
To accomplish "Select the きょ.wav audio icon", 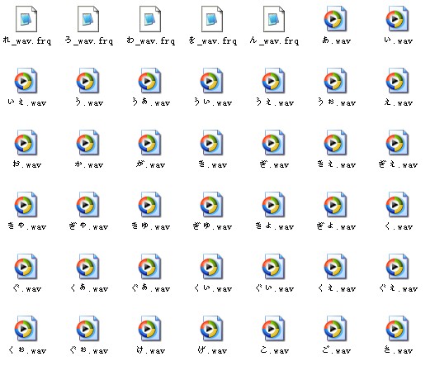I will 273,204.
